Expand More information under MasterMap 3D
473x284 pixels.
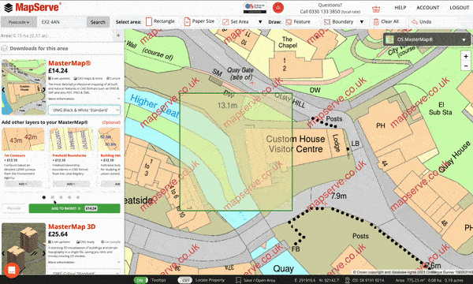pos(84,262)
